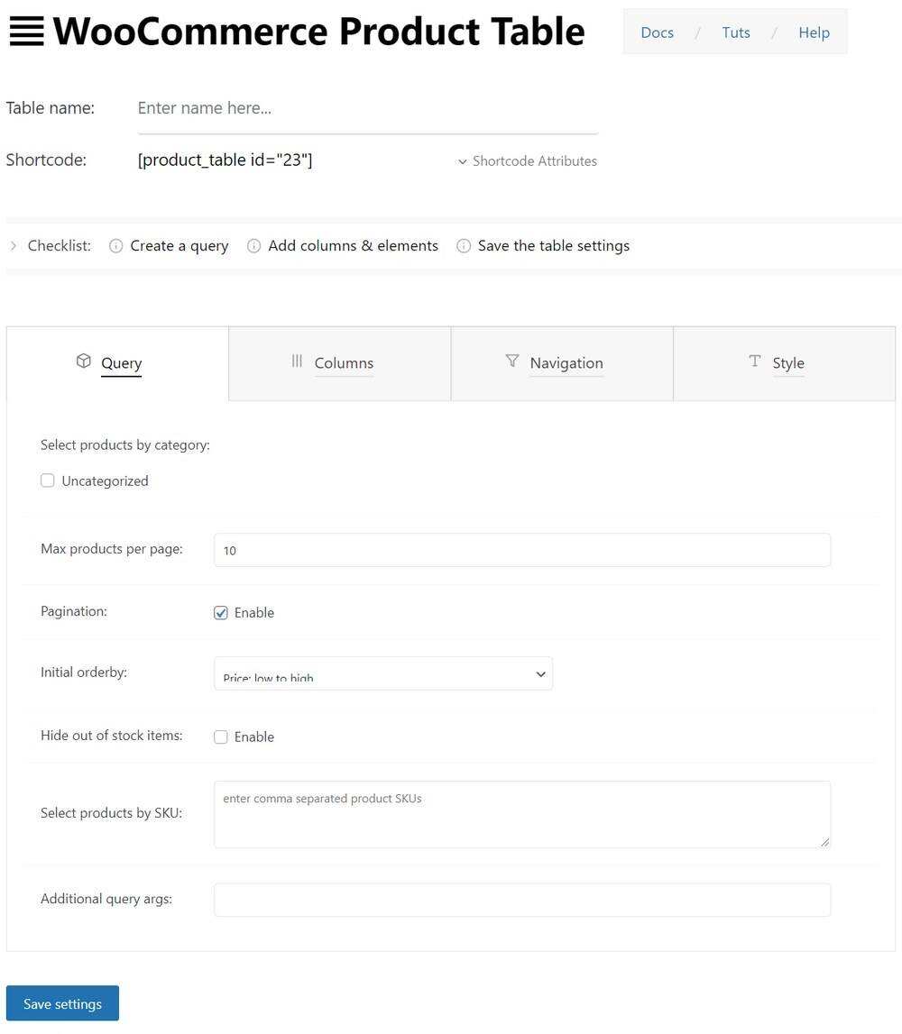This screenshot has width=902, height=1034.
Task: Click the hamburger menu icon beside title
Action: [x=26, y=32]
